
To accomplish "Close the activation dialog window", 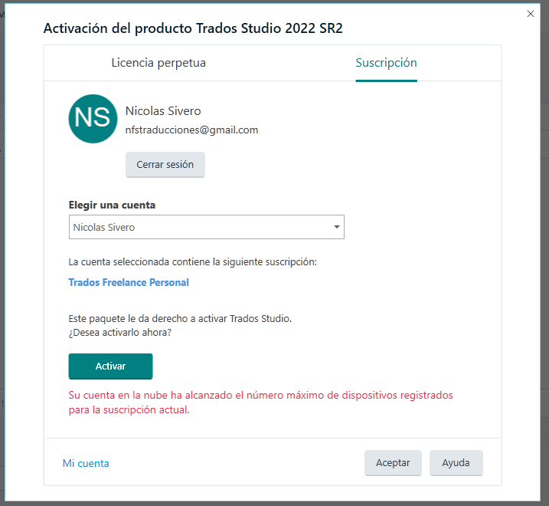I will pyautogui.click(x=531, y=14).
